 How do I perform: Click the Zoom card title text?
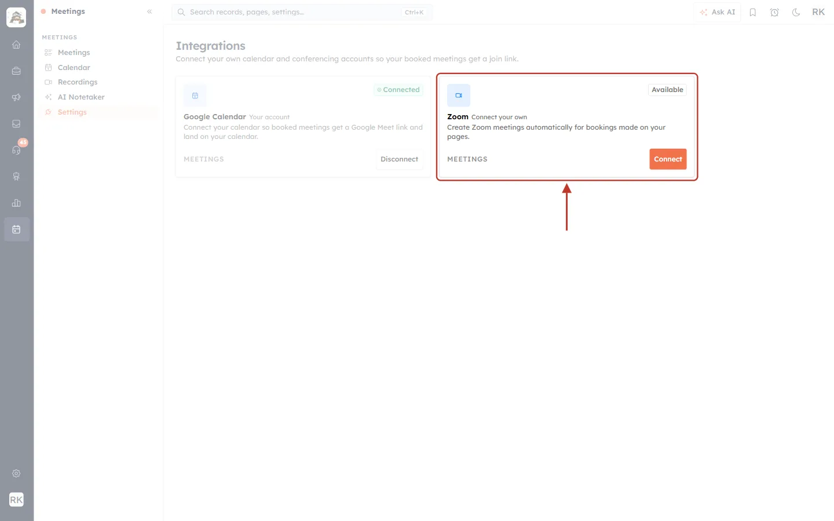pyautogui.click(x=458, y=117)
